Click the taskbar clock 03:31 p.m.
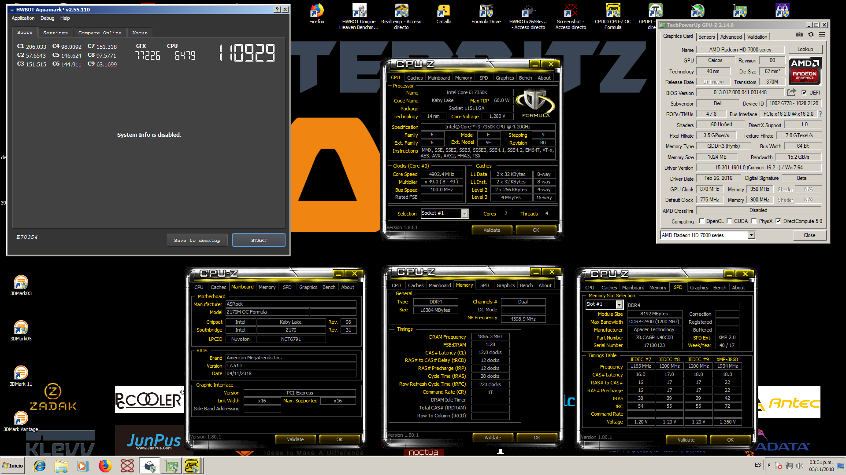This screenshot has width=846, height=475. coord(821,465)
